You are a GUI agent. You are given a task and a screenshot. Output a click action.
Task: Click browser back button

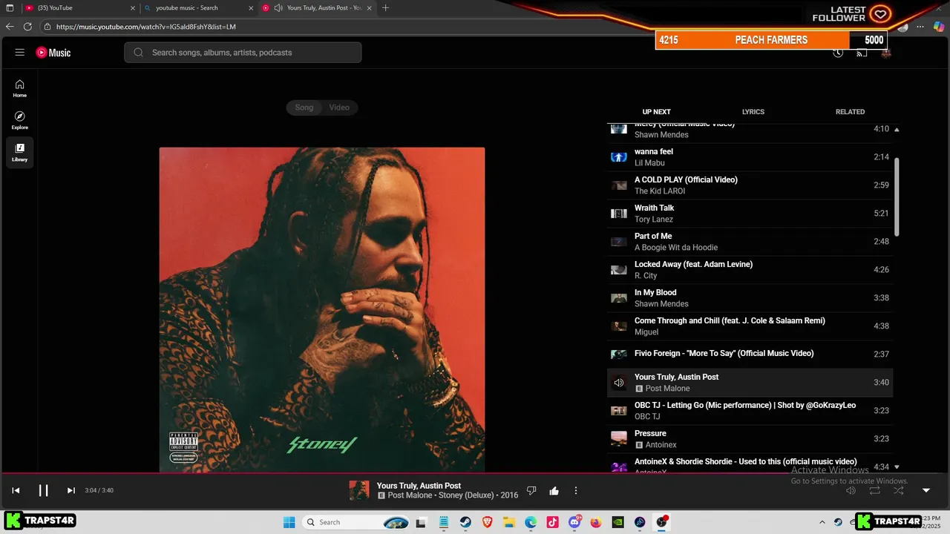coord(10,27)
